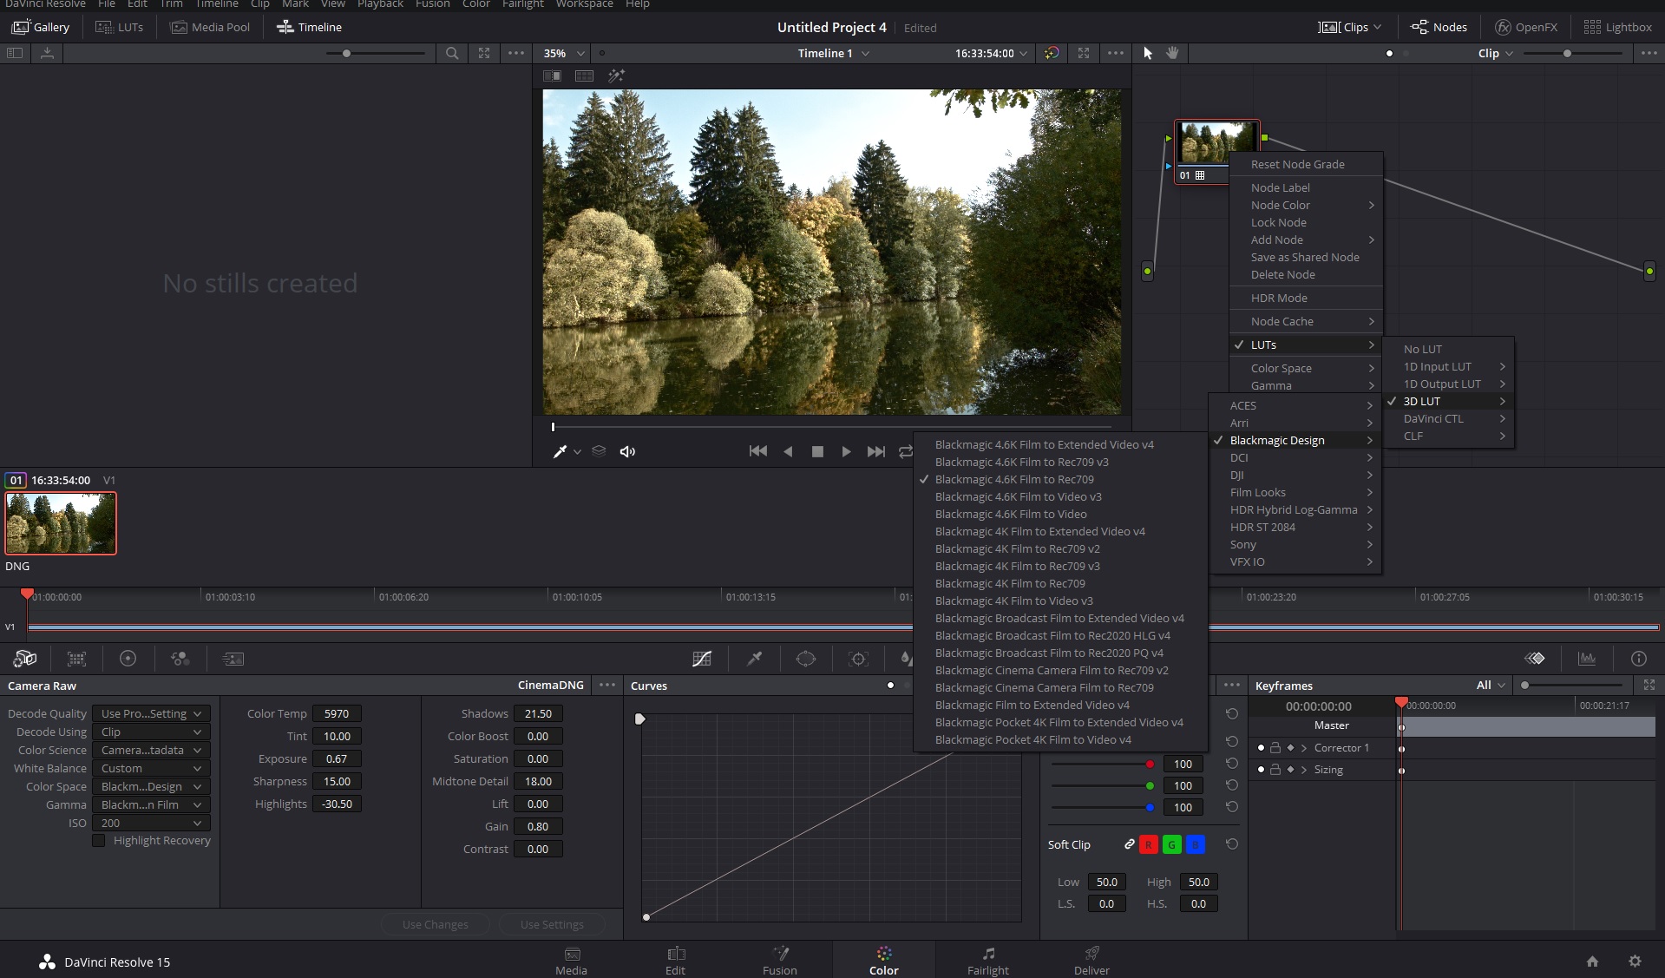
Task: Play the clip in reverse
Action: pos(788,451)
